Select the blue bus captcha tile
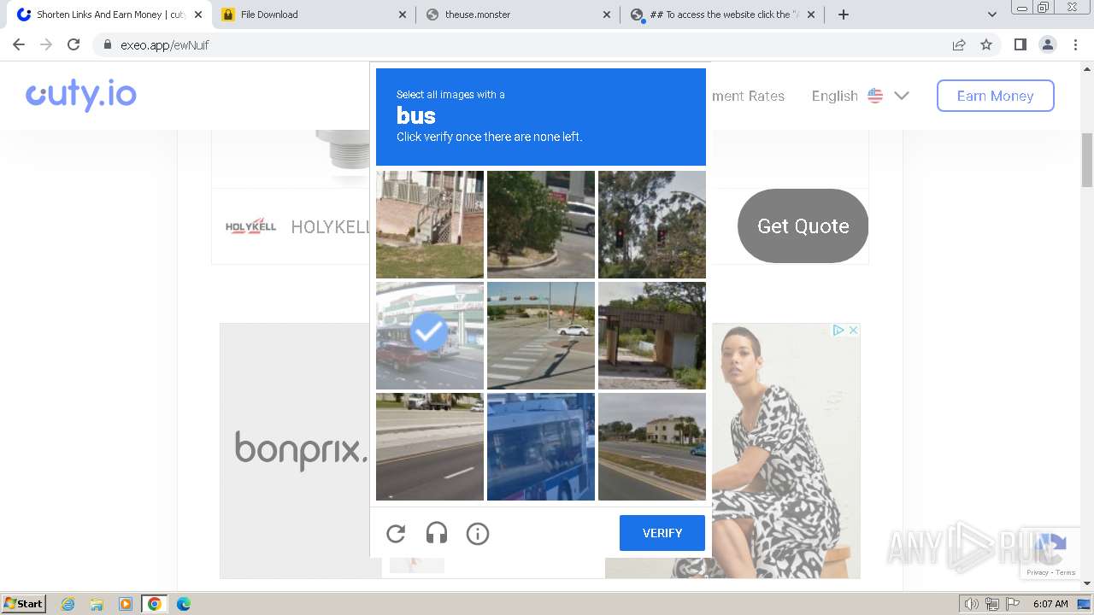 [x=541, y=447]
